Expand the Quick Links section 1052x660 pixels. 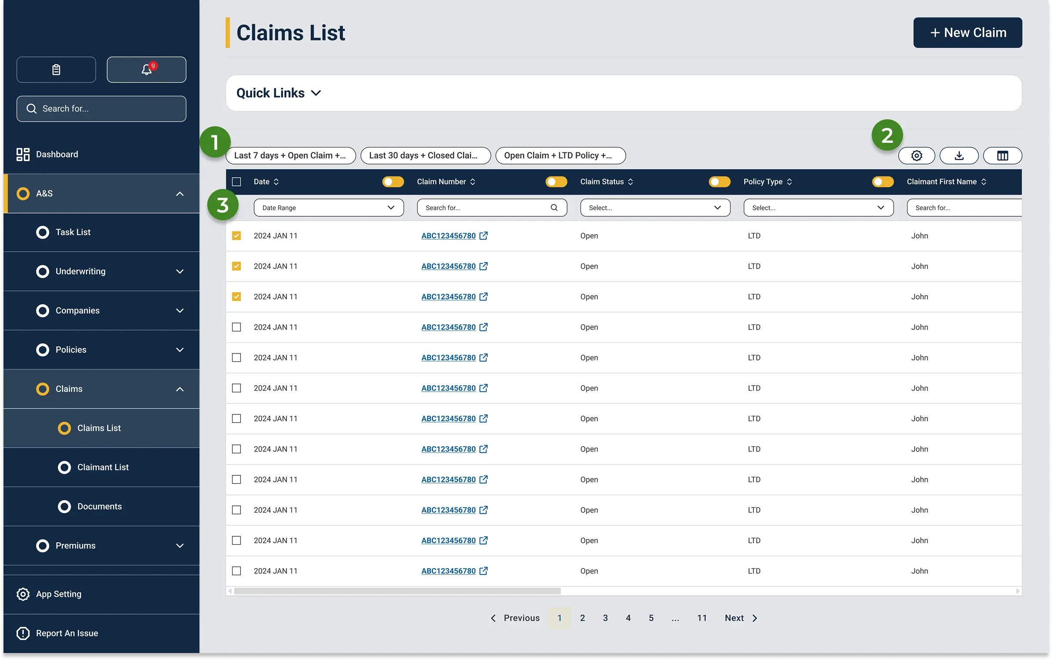(x=279, y=93)
